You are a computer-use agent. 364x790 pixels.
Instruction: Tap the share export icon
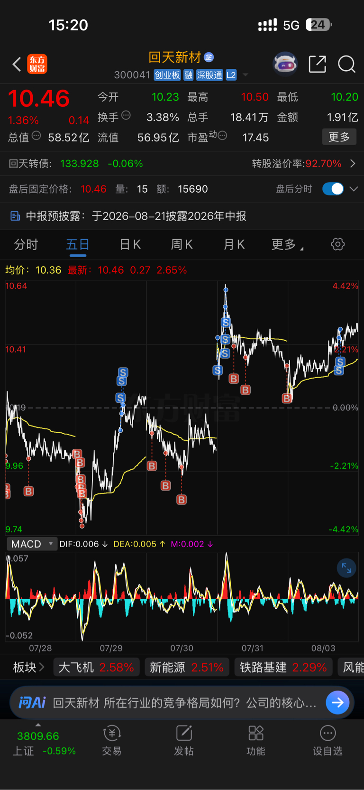pyautogui.click(x=317, y=64)
